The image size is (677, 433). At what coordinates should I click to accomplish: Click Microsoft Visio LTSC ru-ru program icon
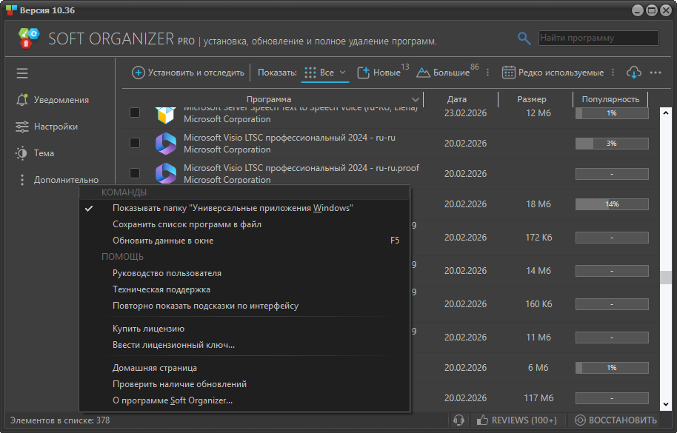coord(166,144)
